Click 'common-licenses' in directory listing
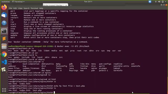 tap(31, 68)
